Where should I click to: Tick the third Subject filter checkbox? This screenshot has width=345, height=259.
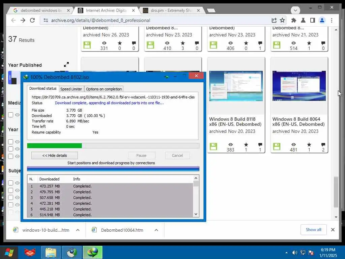(10, 197)
